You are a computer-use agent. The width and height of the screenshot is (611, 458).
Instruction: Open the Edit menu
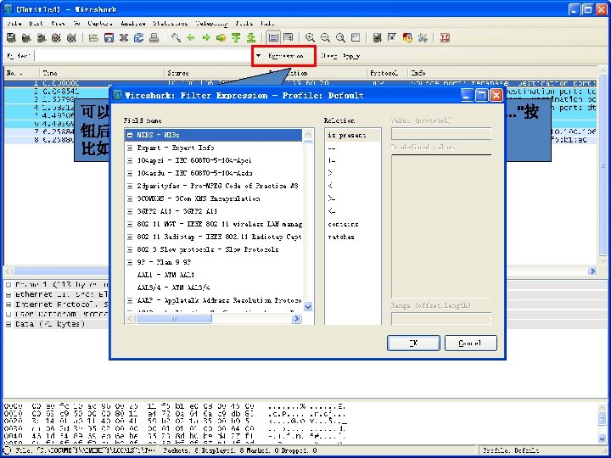click(x=36, y=24)
